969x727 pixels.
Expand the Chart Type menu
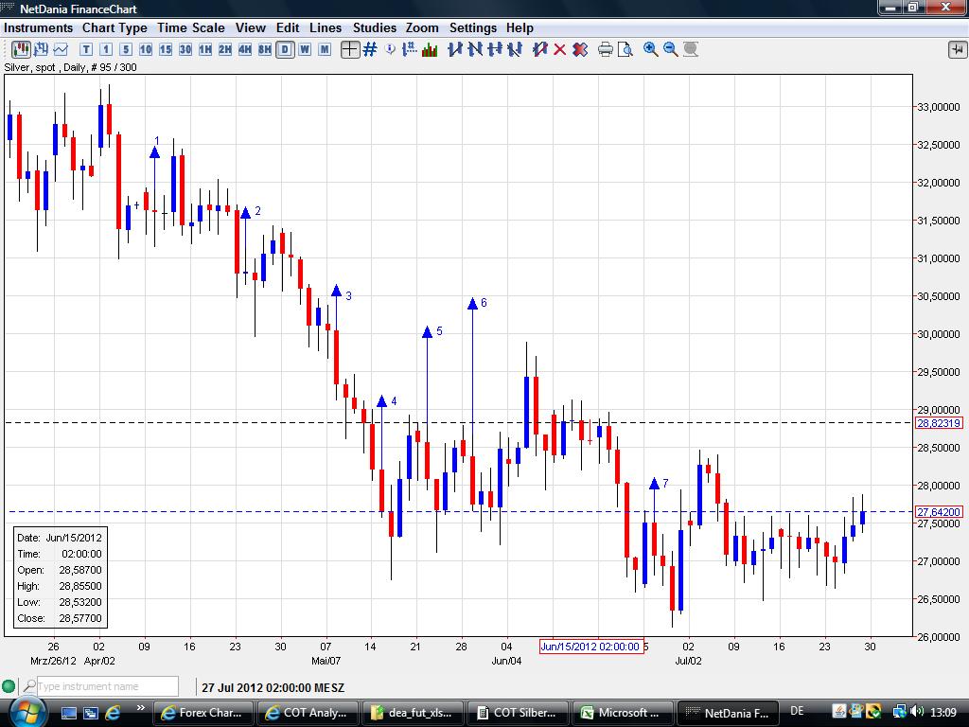coord(115,27)
